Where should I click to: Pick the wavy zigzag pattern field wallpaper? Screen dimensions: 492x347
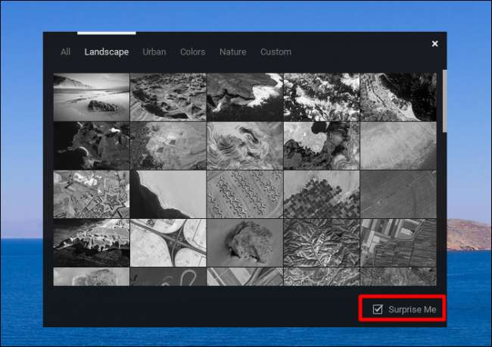point(244,194)
